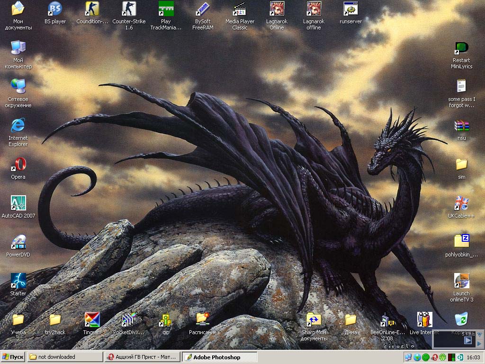The image size is (485, 364).
Task: Open the Расписание folder icon
Action: (x=203, y=324)
